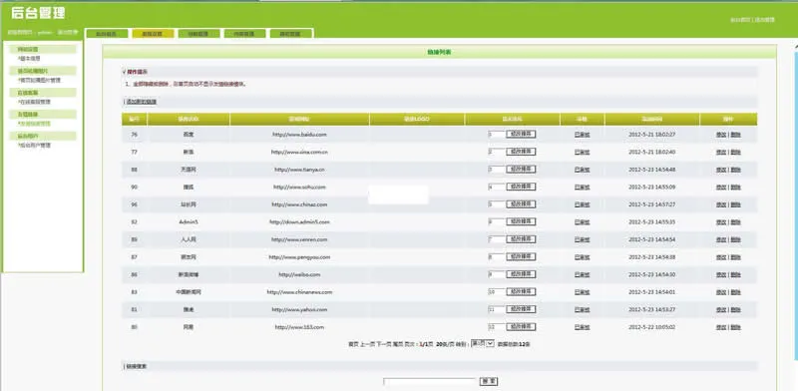Click the sort button in renren.com row
Viewport: 798px width, 391px height.
click(521, 239)
